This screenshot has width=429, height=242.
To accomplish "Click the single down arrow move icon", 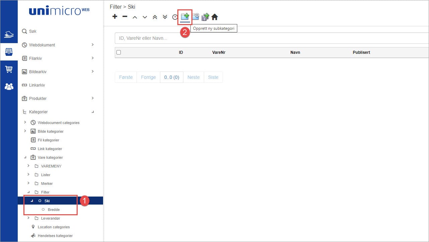I will 145,17.
